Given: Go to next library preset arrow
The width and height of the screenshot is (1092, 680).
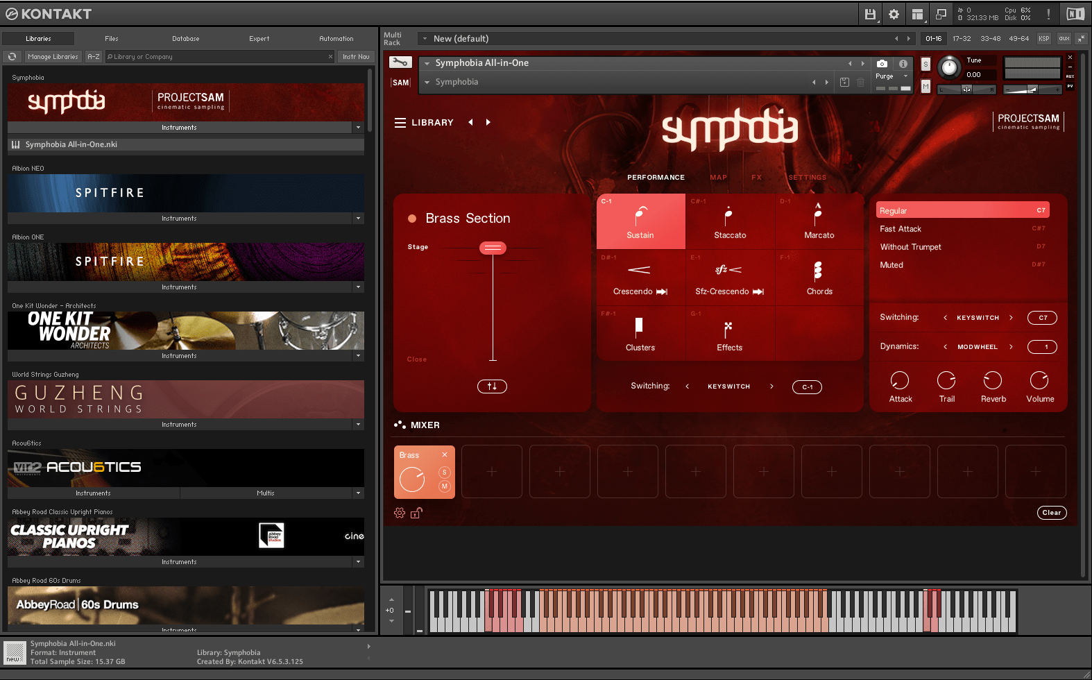Looking at the screenshot, I should [x=488, y=122].
